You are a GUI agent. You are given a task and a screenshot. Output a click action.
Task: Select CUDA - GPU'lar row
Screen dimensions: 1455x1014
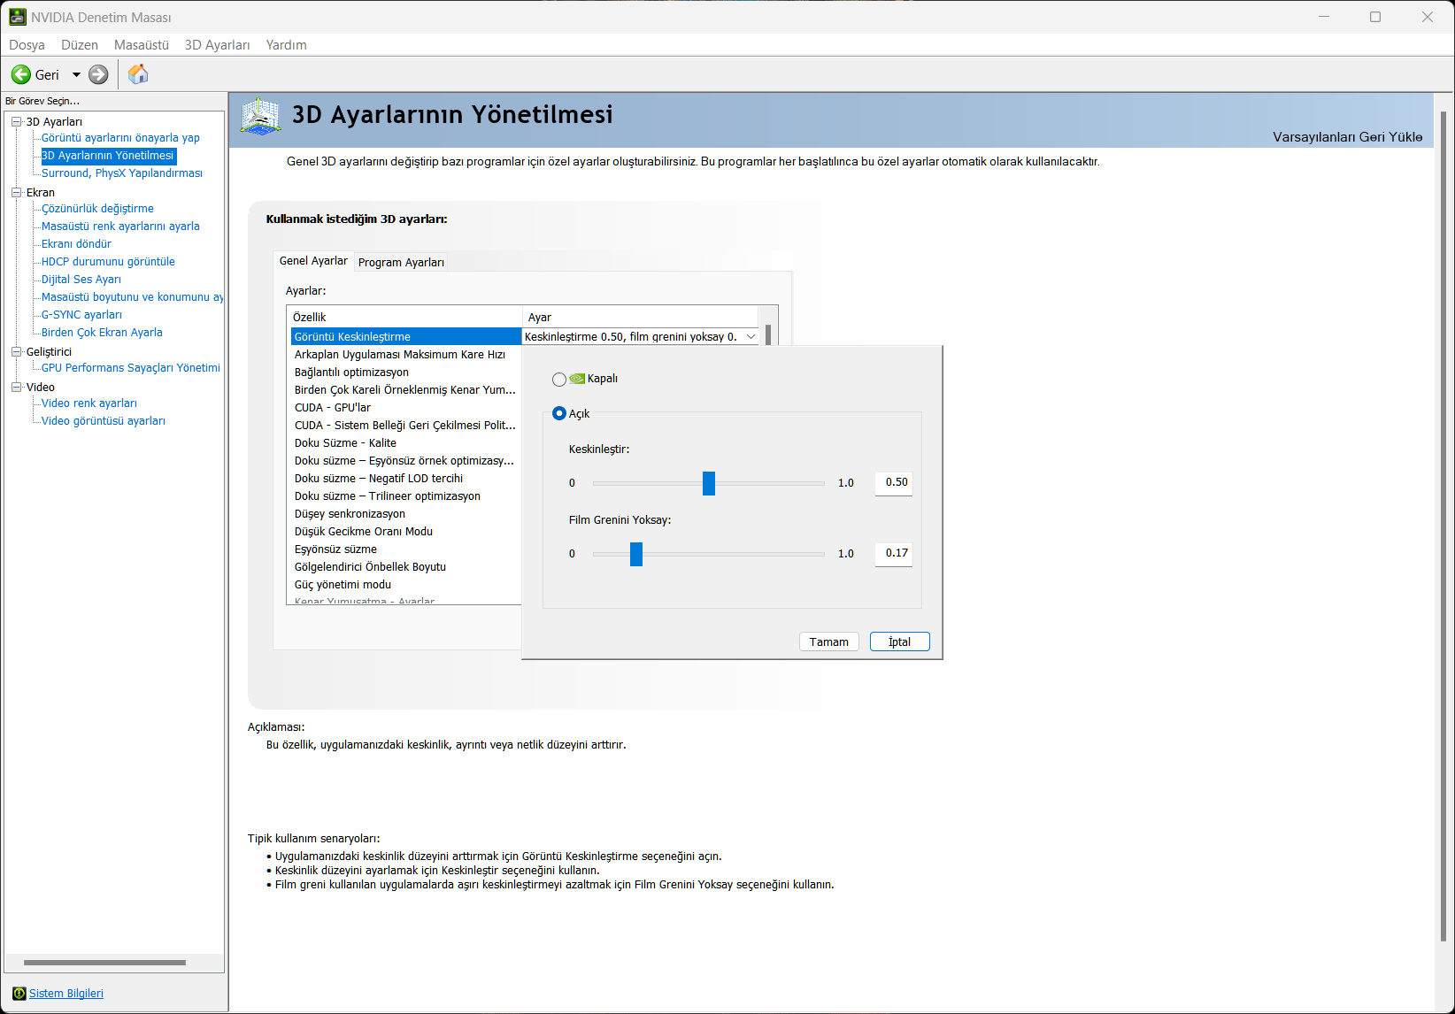406,408
